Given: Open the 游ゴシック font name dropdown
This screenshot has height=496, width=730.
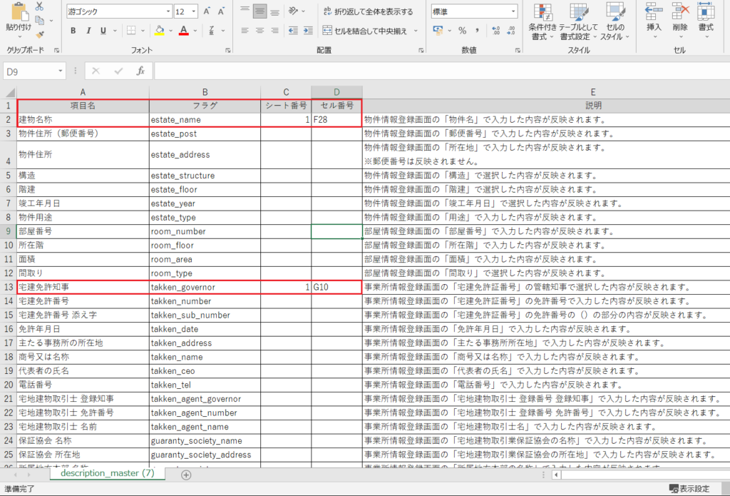Looking at the screenshot, I should pos(168,11).
